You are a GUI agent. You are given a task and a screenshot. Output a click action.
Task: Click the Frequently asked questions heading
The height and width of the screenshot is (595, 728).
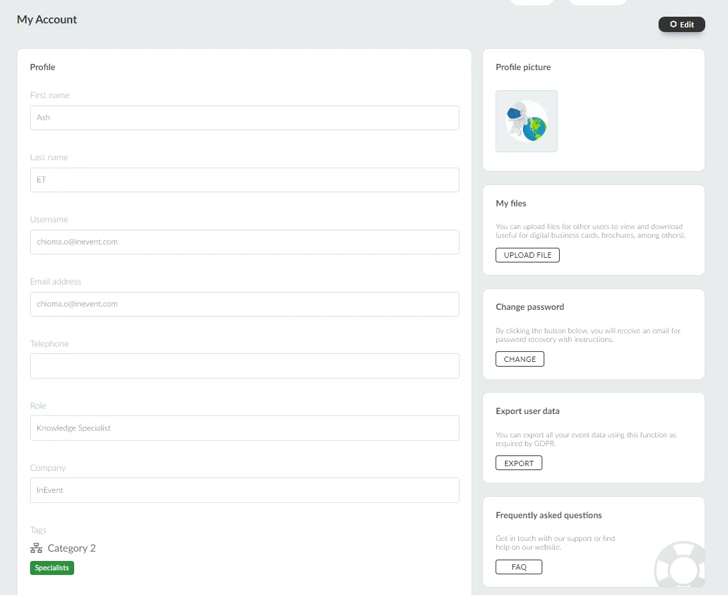(549, 515)
